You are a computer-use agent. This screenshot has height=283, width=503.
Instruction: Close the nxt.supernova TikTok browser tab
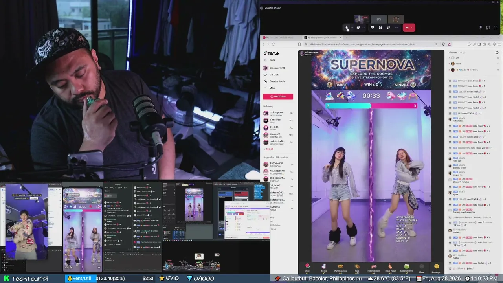[x=340, y=37]
